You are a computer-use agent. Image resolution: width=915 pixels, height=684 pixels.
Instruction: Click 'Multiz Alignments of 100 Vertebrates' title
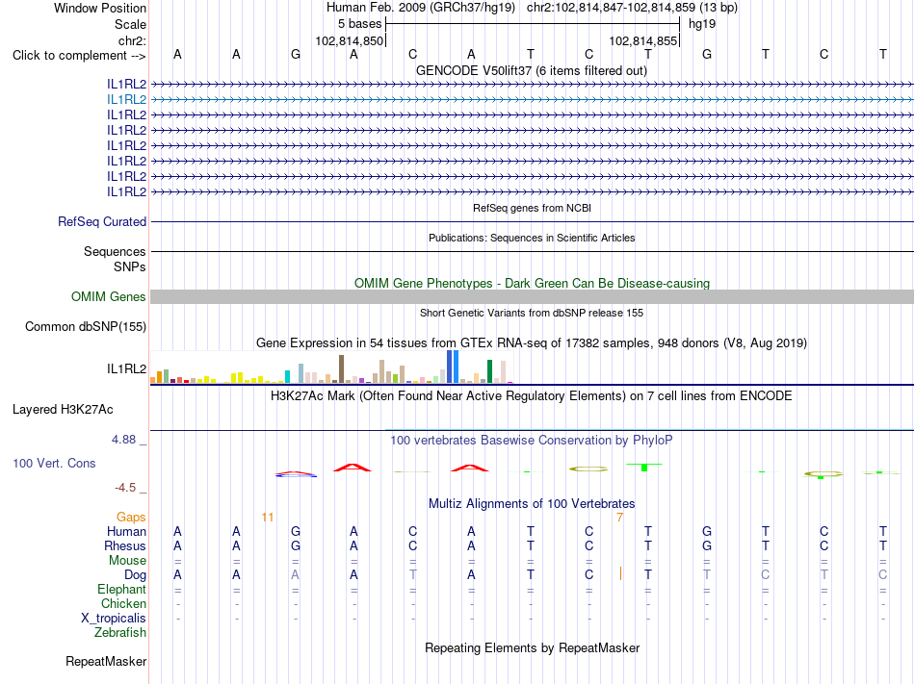pyautogui.click(x=532, y=503)
